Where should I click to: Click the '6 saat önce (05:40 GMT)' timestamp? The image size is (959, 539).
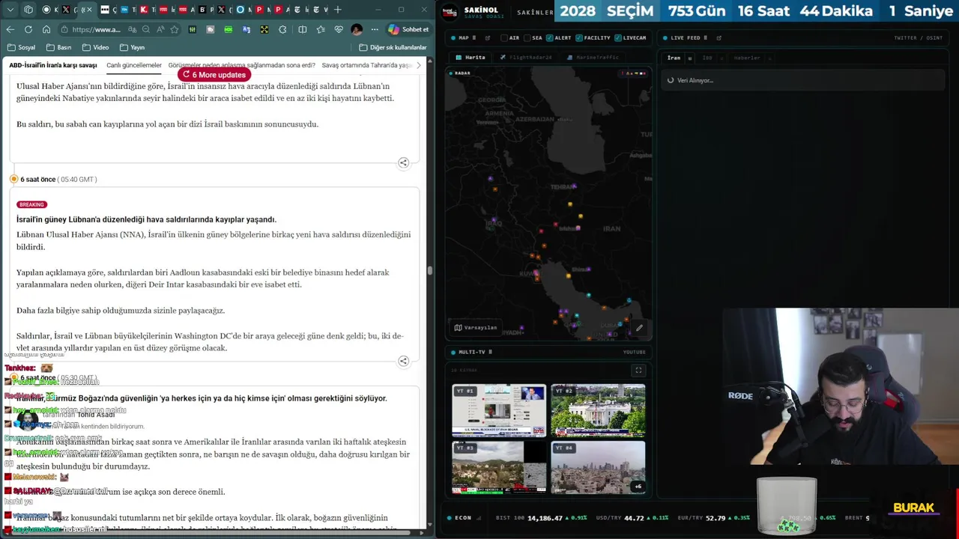[58, 180]
